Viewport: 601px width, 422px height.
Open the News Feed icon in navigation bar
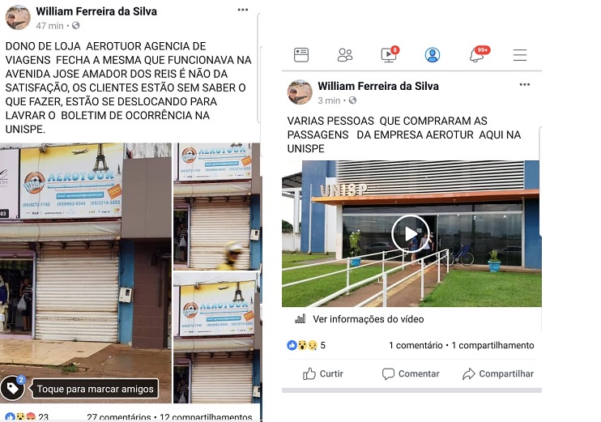(x=300, y=55)
